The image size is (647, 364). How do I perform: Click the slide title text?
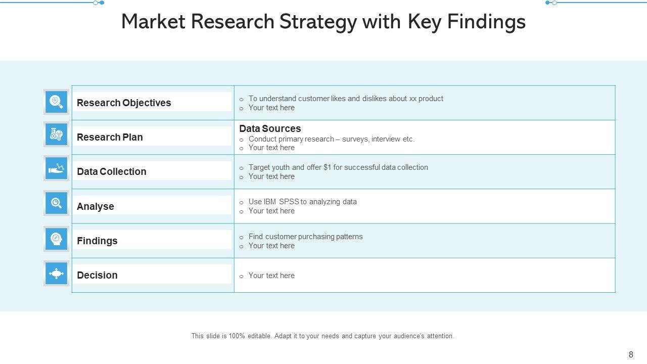coord(323,22)
